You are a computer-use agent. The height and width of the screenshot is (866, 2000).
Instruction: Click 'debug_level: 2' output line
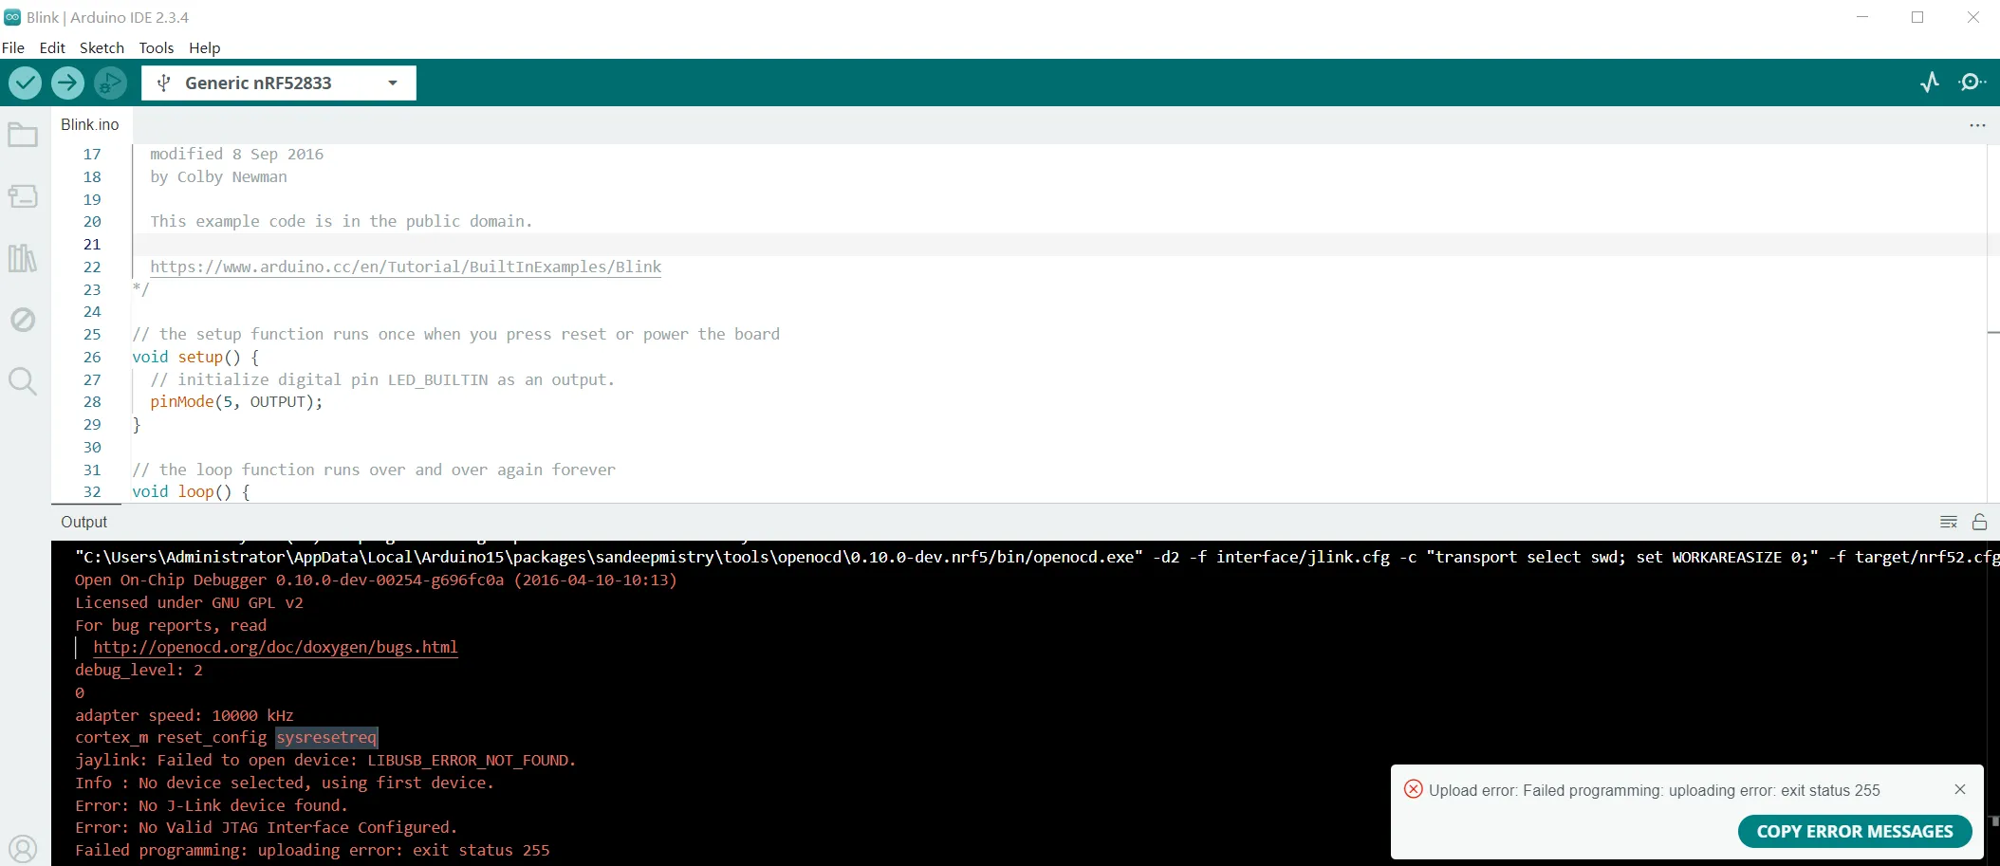[139, 671]
